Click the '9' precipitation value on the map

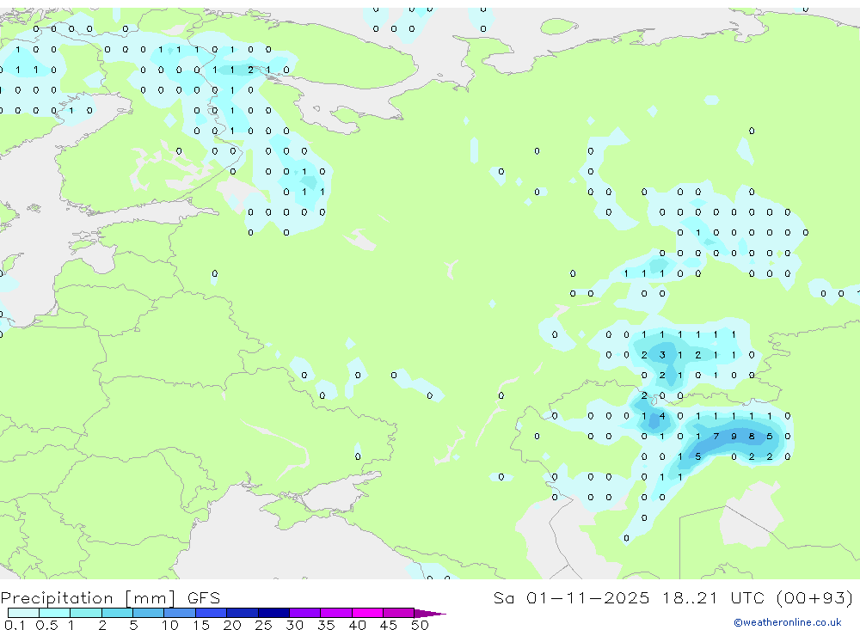(734, 437)
